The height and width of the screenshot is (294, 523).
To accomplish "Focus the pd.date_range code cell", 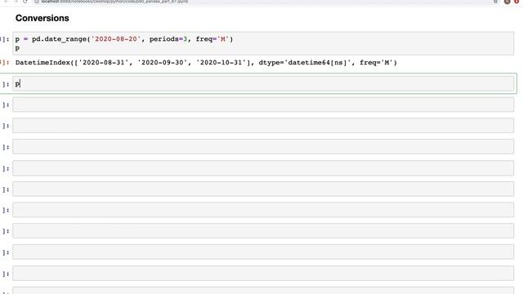I will (x=263, y=43).
